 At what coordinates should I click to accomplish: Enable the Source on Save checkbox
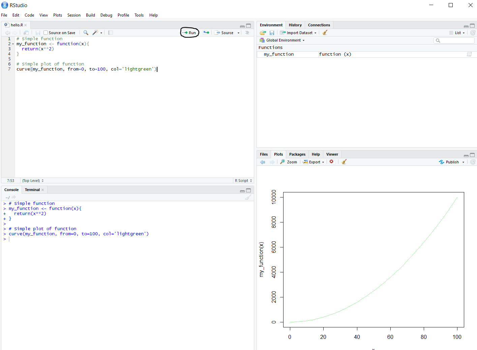point(46,32)
